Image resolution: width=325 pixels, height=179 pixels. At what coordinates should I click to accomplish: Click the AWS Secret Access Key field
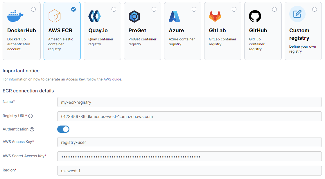click(x=189, y=156)
